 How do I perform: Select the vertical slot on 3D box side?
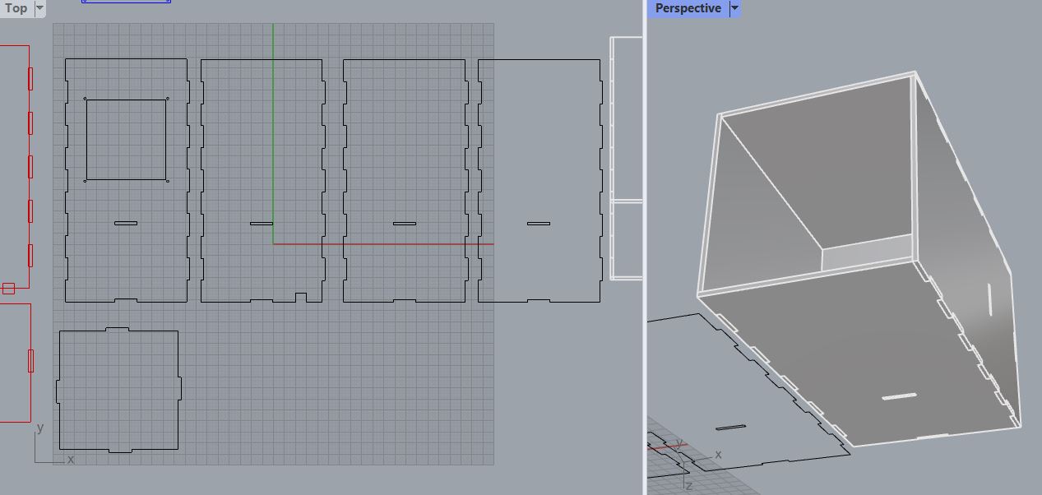pyautogui.click(x=989, y=298)
